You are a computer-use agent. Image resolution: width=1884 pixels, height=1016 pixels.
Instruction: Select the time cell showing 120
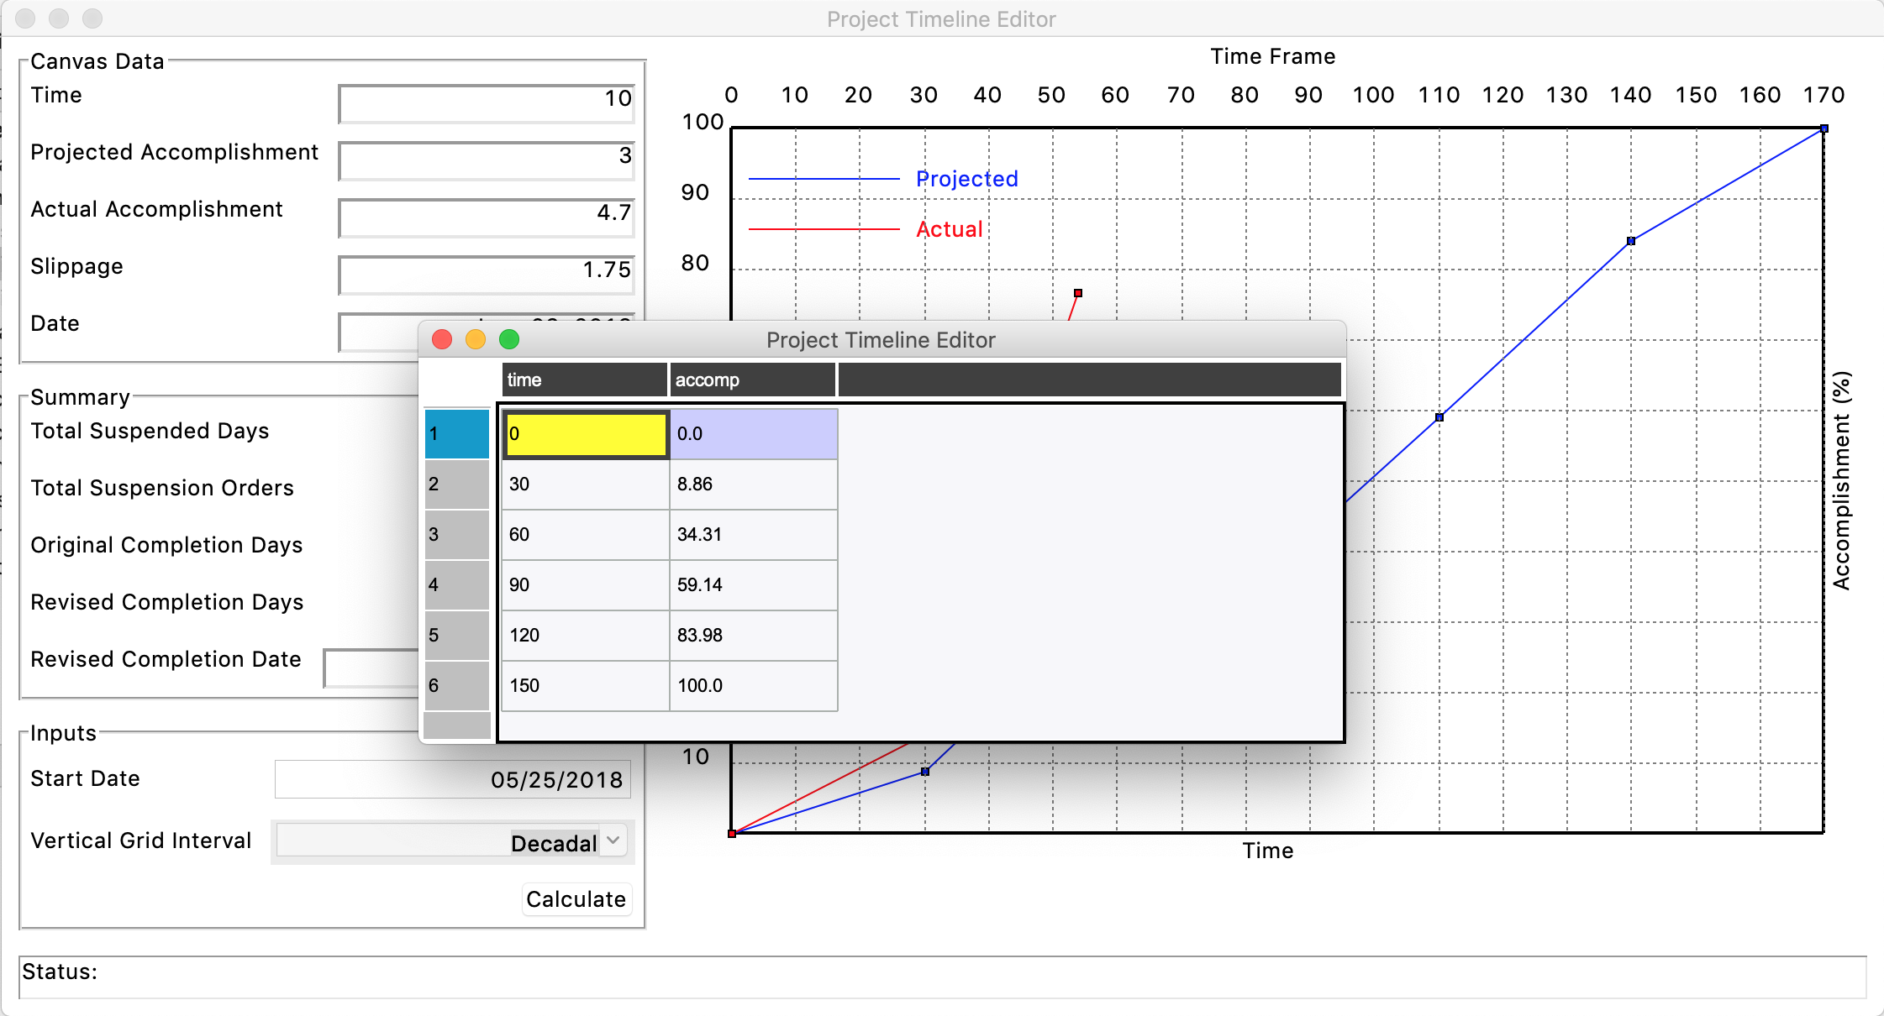tap(583, 635)
